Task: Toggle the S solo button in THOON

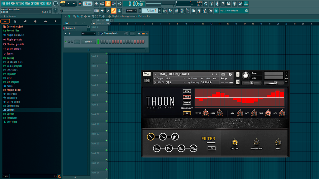Action: (238, 75)
